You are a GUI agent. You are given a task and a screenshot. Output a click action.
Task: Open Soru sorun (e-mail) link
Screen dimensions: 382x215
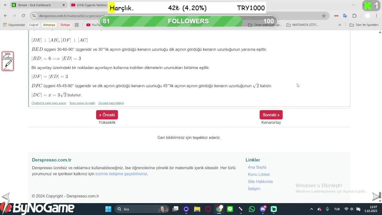pyautogui.click(x=82, y=103)
